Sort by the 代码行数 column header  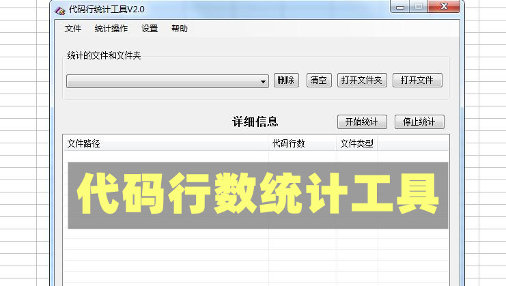303,143
